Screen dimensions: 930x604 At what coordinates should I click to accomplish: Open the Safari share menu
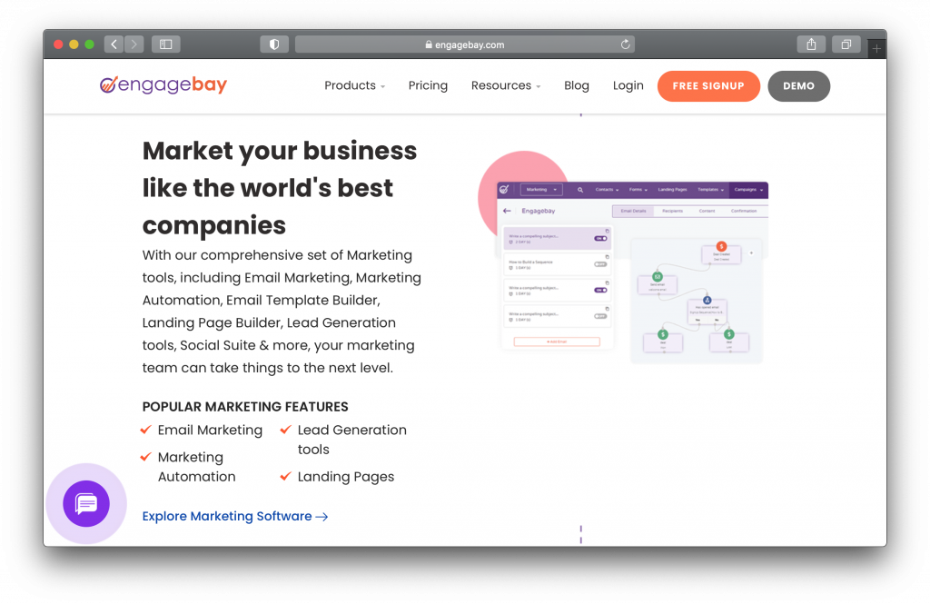811,45
